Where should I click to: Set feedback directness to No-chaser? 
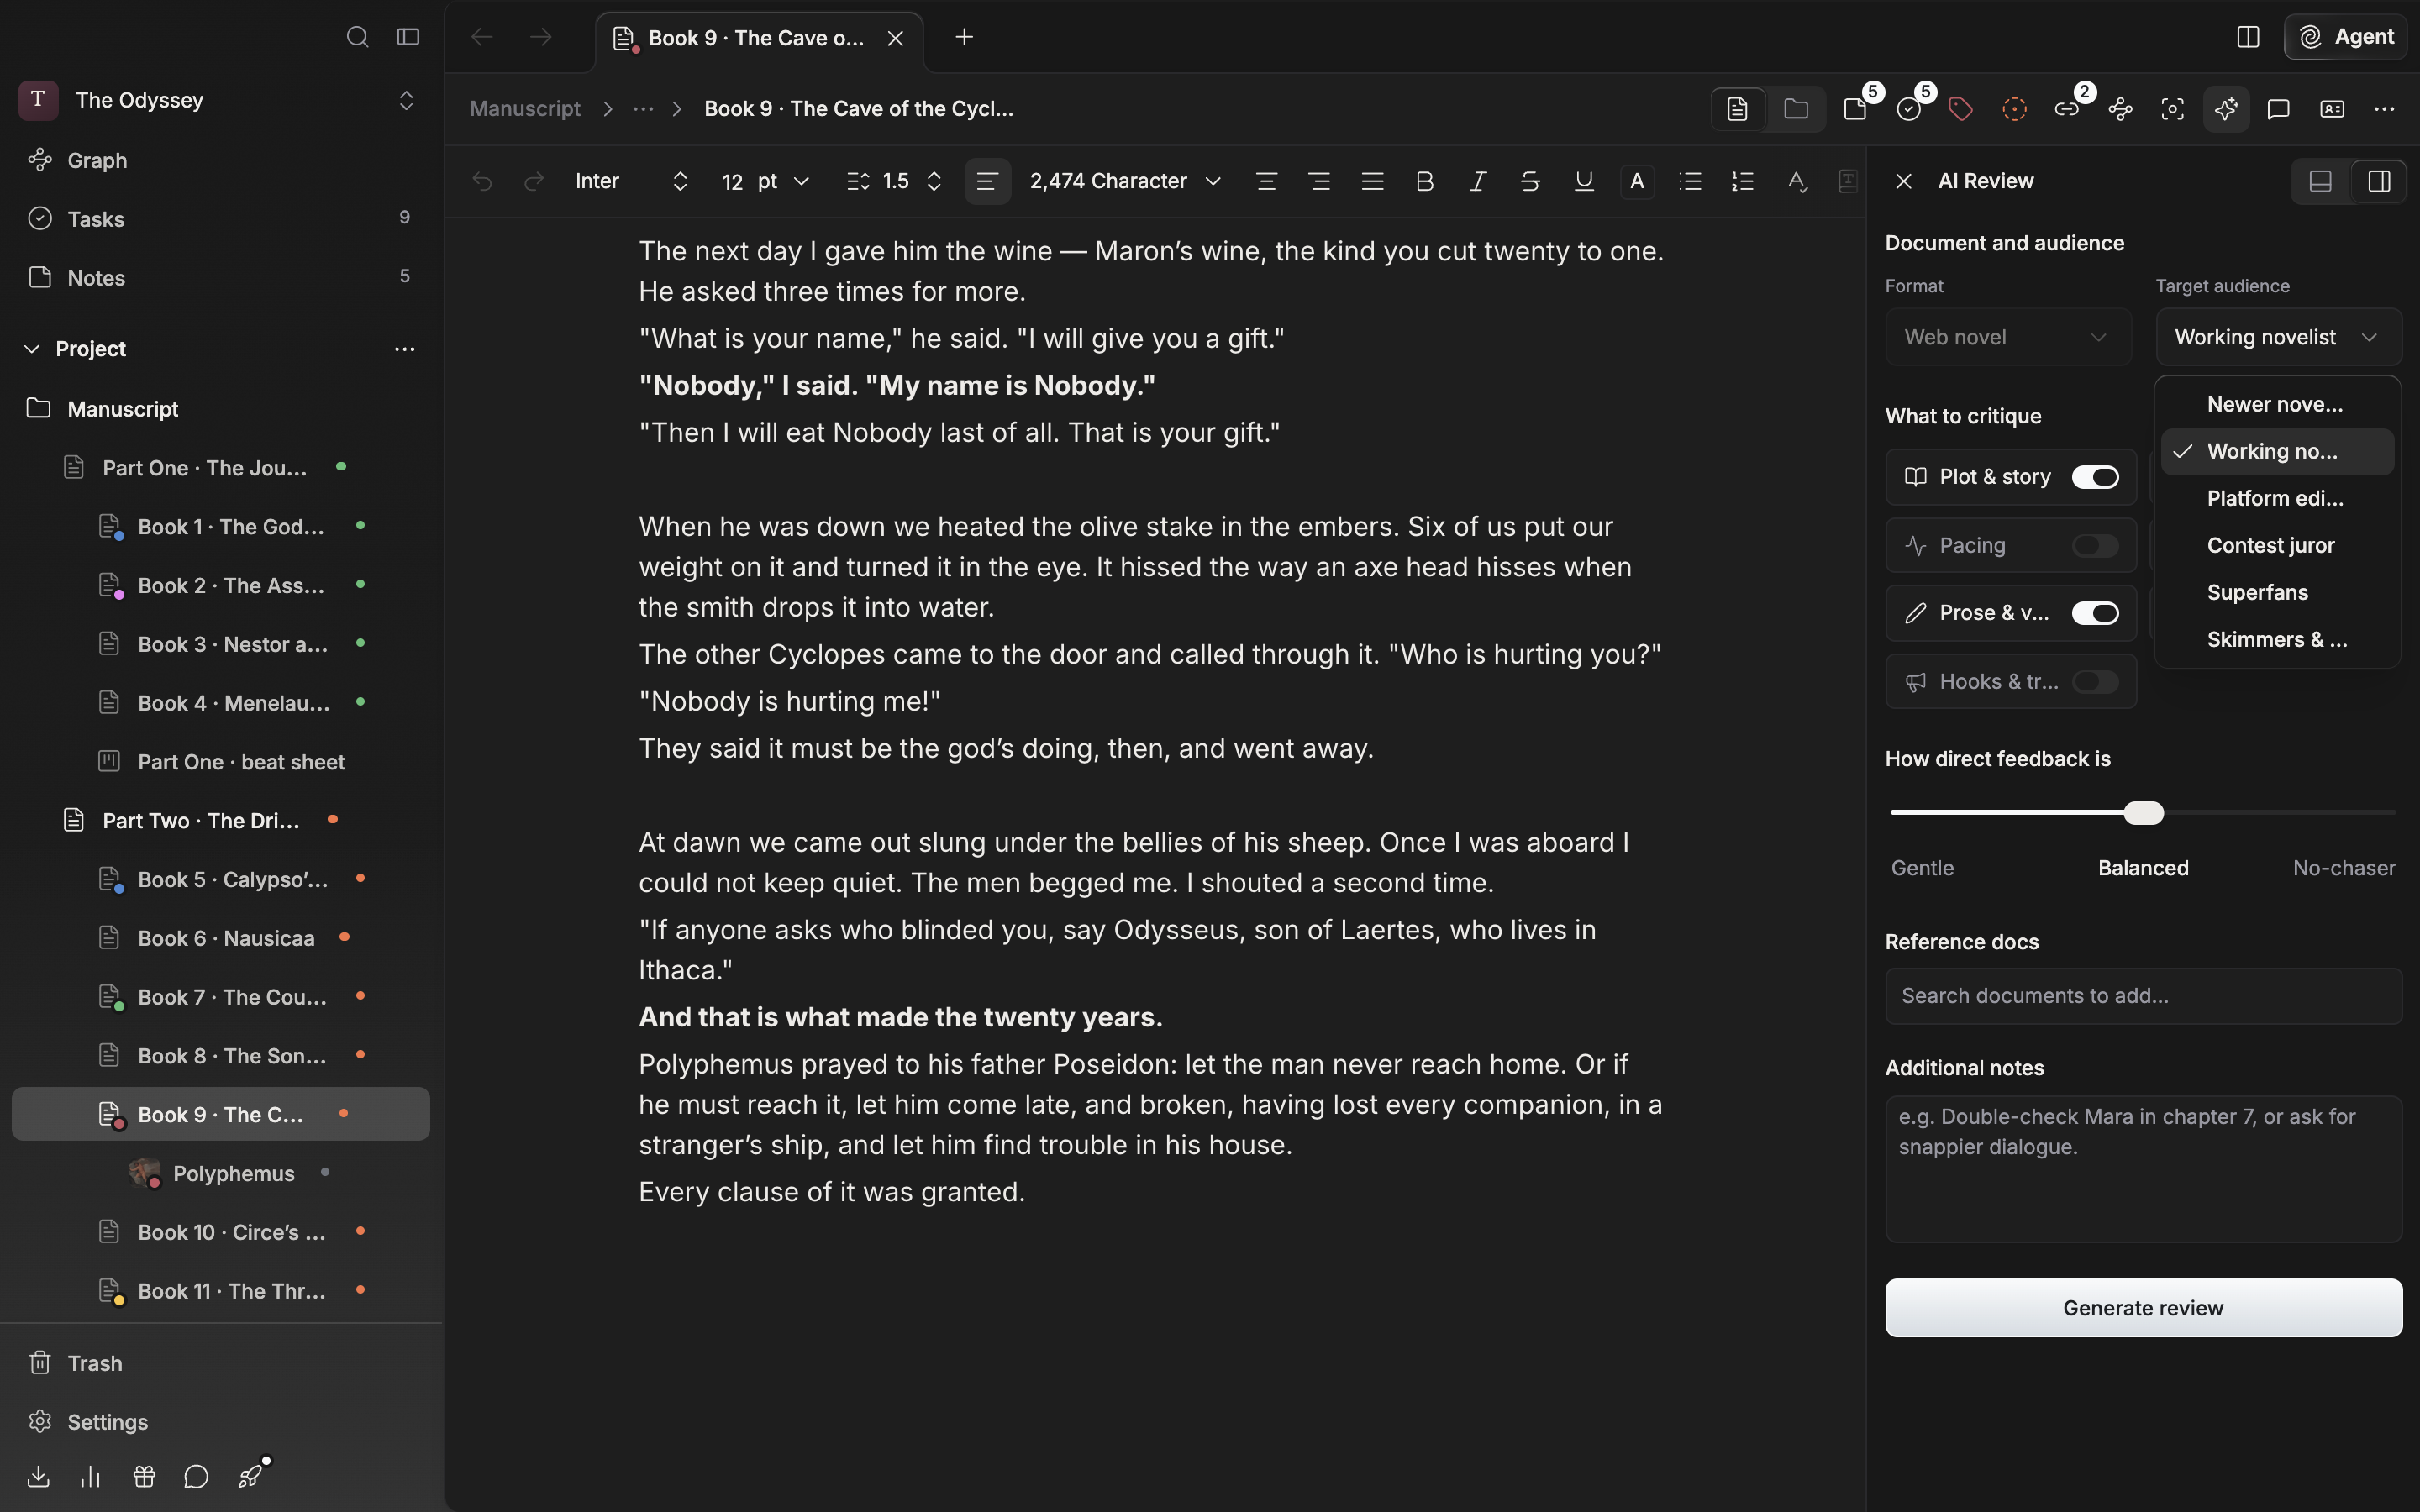2343,868
